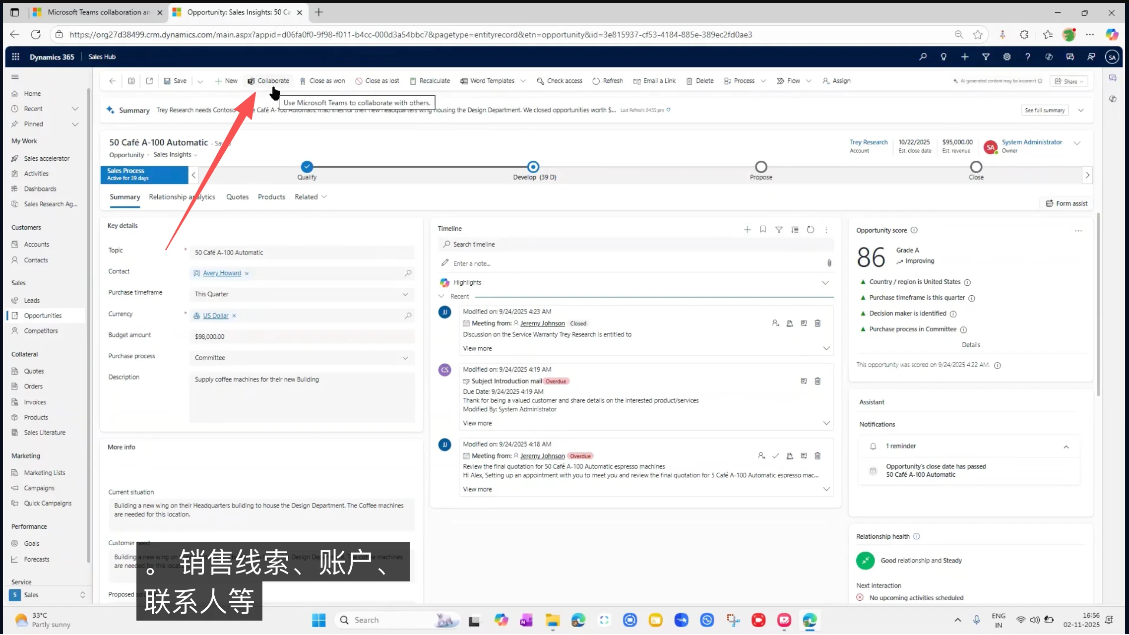Open the Save options dropdown arrow

[x=200, y=81]
